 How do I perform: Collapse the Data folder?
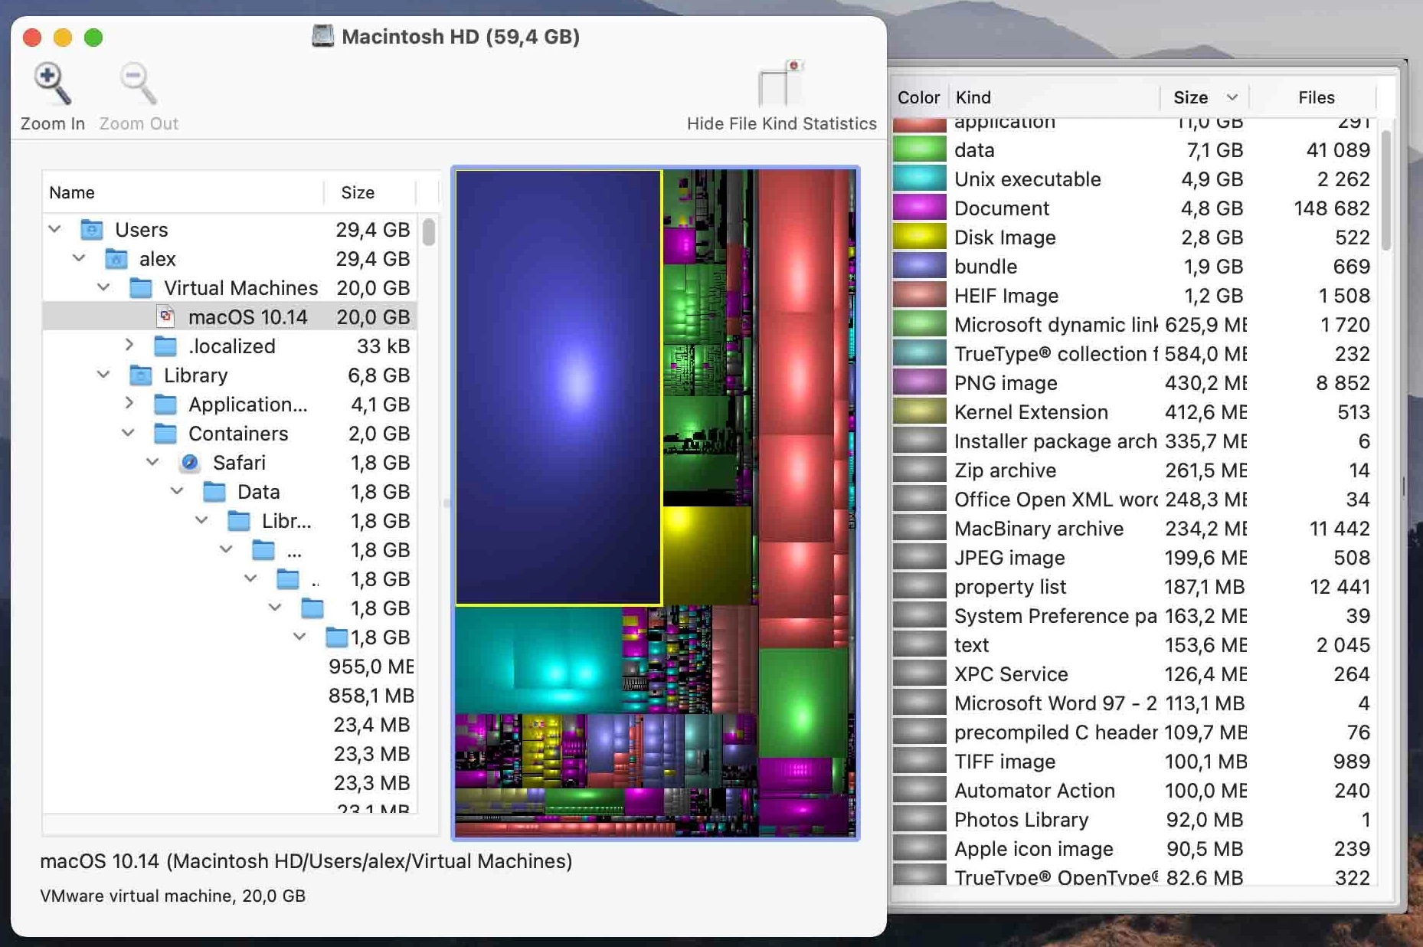coord(178,491)
